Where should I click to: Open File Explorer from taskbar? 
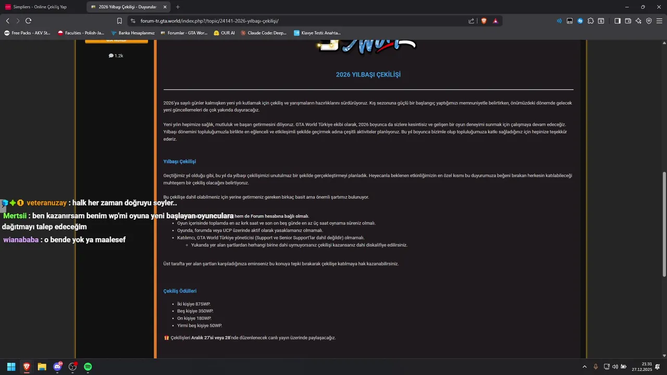(42, 367)
